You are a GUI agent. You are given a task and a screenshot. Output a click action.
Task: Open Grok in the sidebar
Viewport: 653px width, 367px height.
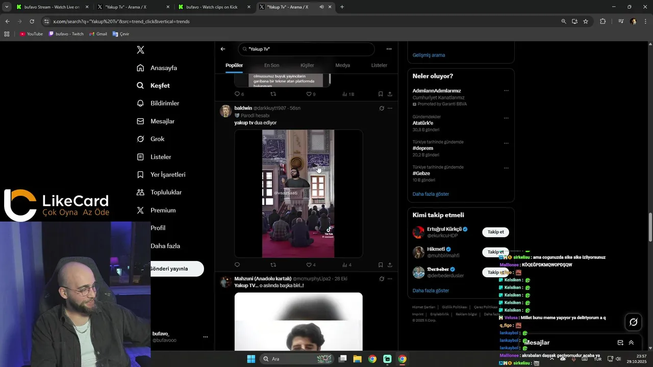click(150, 139)
